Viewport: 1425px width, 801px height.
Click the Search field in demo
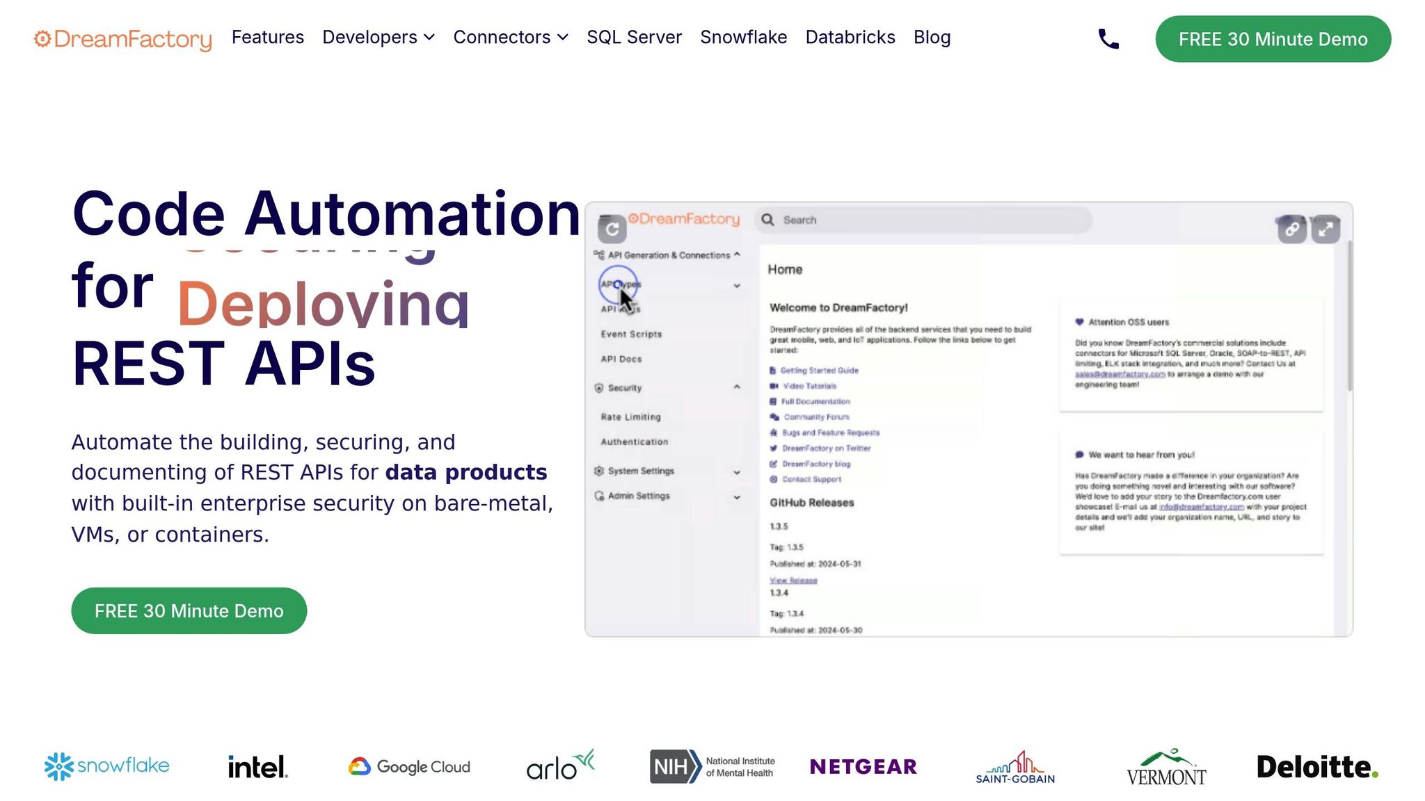click(x=925, y=220)
